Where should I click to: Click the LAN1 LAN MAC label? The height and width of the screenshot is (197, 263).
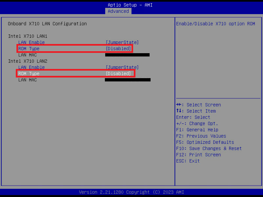tap(28, 55)
